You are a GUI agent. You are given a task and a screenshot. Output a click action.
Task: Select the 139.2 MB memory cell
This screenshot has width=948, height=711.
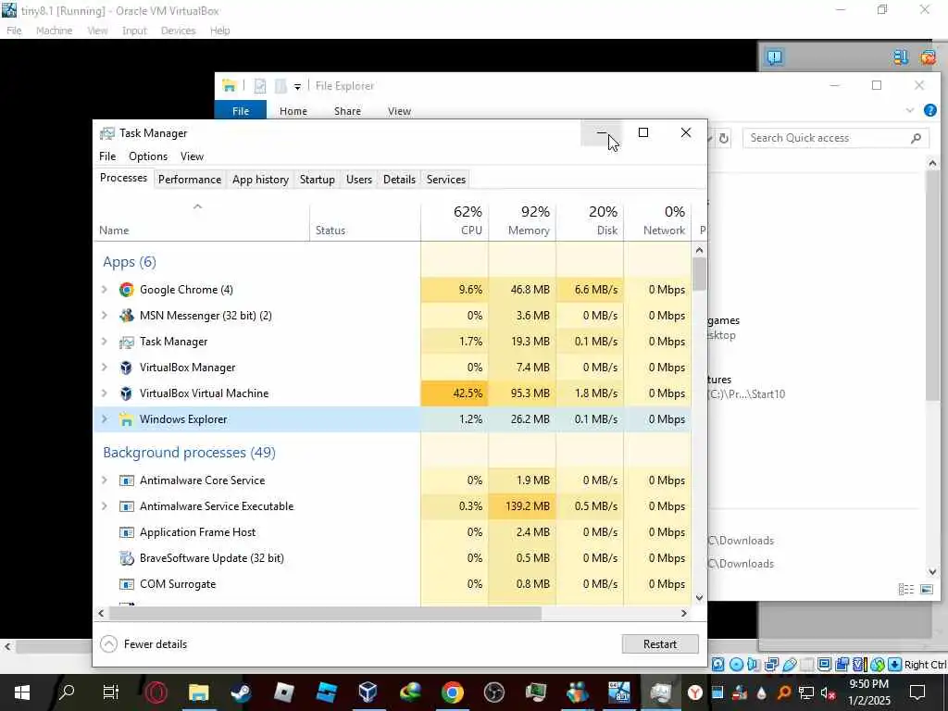click(522, 506)
